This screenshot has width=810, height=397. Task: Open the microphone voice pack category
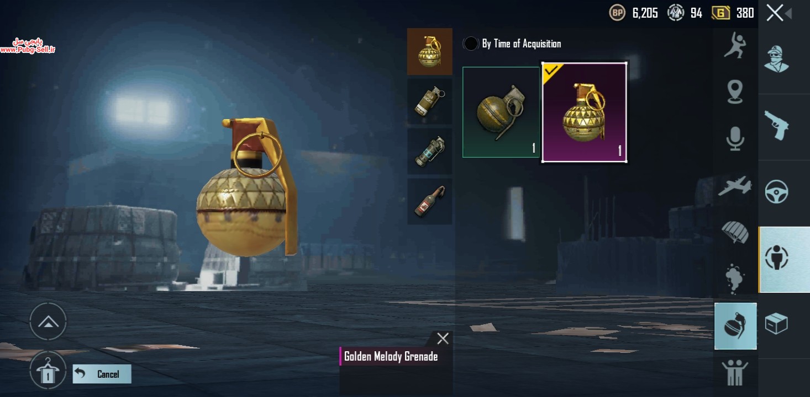(735, 138)
